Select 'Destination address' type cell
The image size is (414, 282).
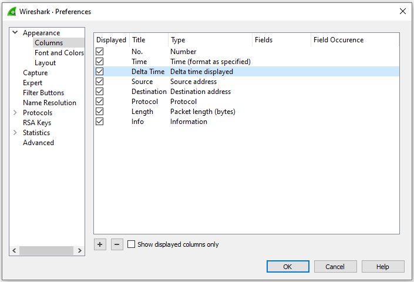click(x=201, y=92)
